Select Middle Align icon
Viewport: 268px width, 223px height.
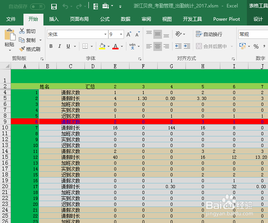coord(158,34)
